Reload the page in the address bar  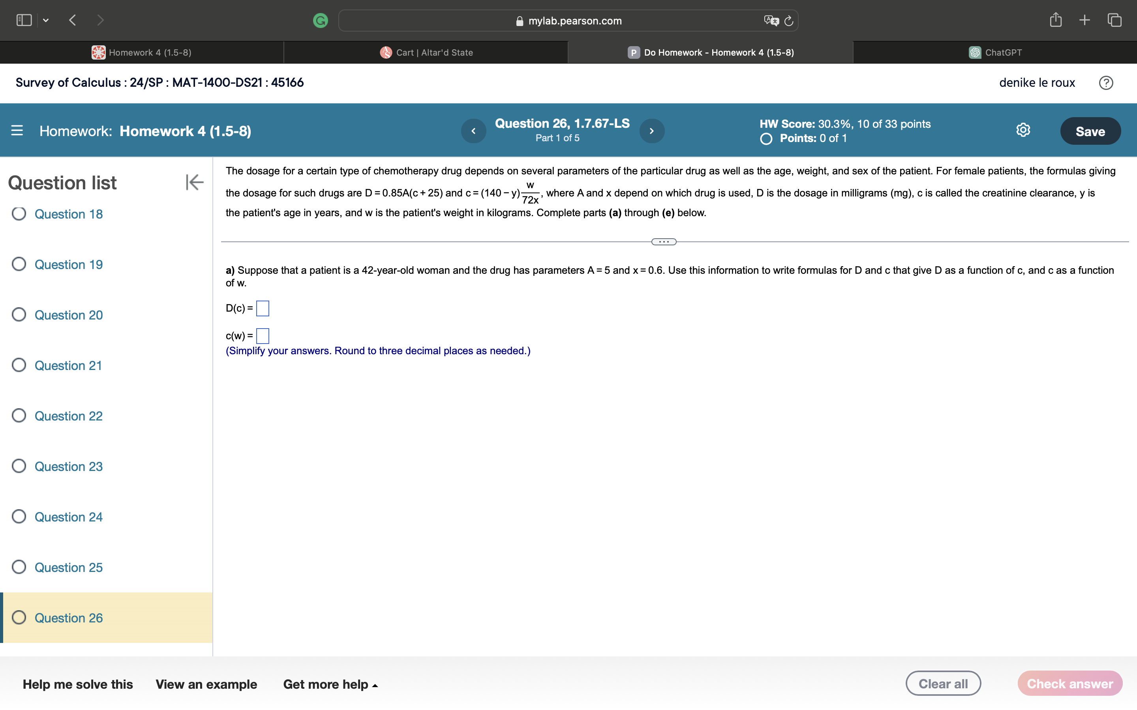[788, 20]
